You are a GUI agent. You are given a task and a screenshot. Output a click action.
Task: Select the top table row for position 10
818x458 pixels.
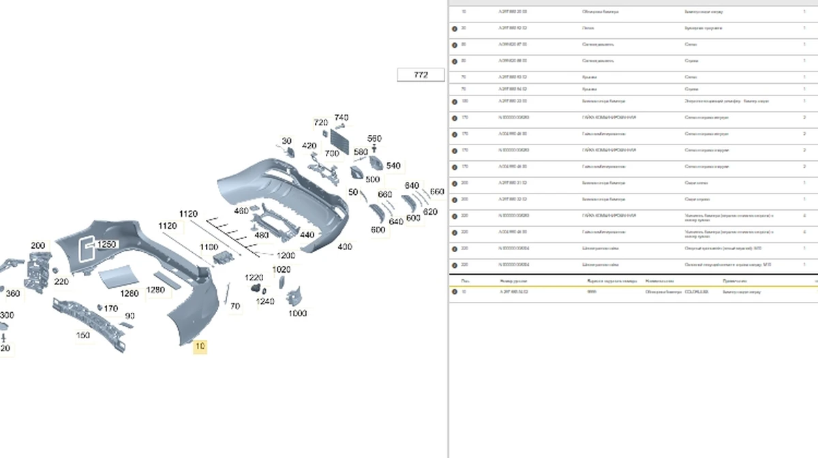(633, 12)
